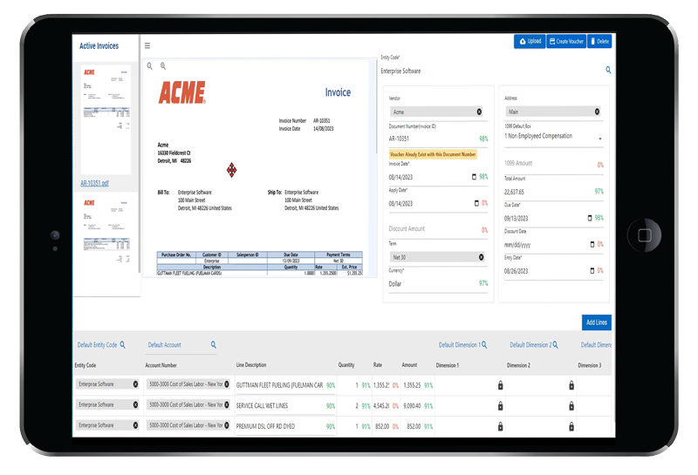
Task: Click the Create Voucher button
Action: click(566, 41)
